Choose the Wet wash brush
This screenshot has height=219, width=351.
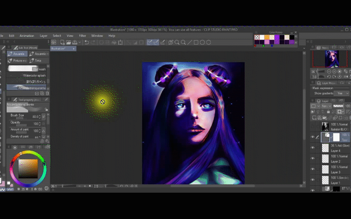[26, 69]
